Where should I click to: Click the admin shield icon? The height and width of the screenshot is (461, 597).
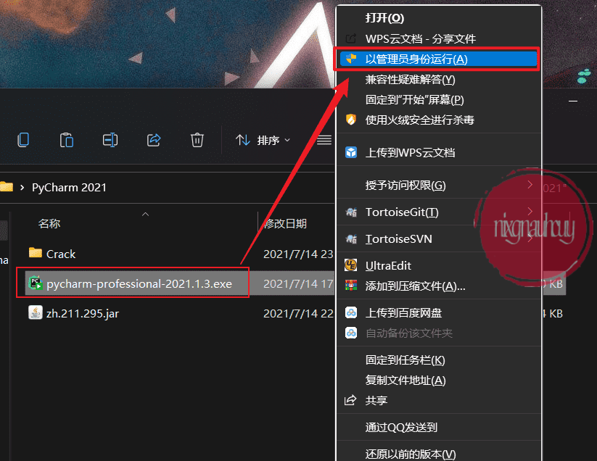(x=351, y=59)
